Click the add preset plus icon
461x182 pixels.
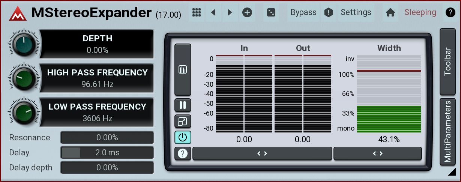point(247,12)
